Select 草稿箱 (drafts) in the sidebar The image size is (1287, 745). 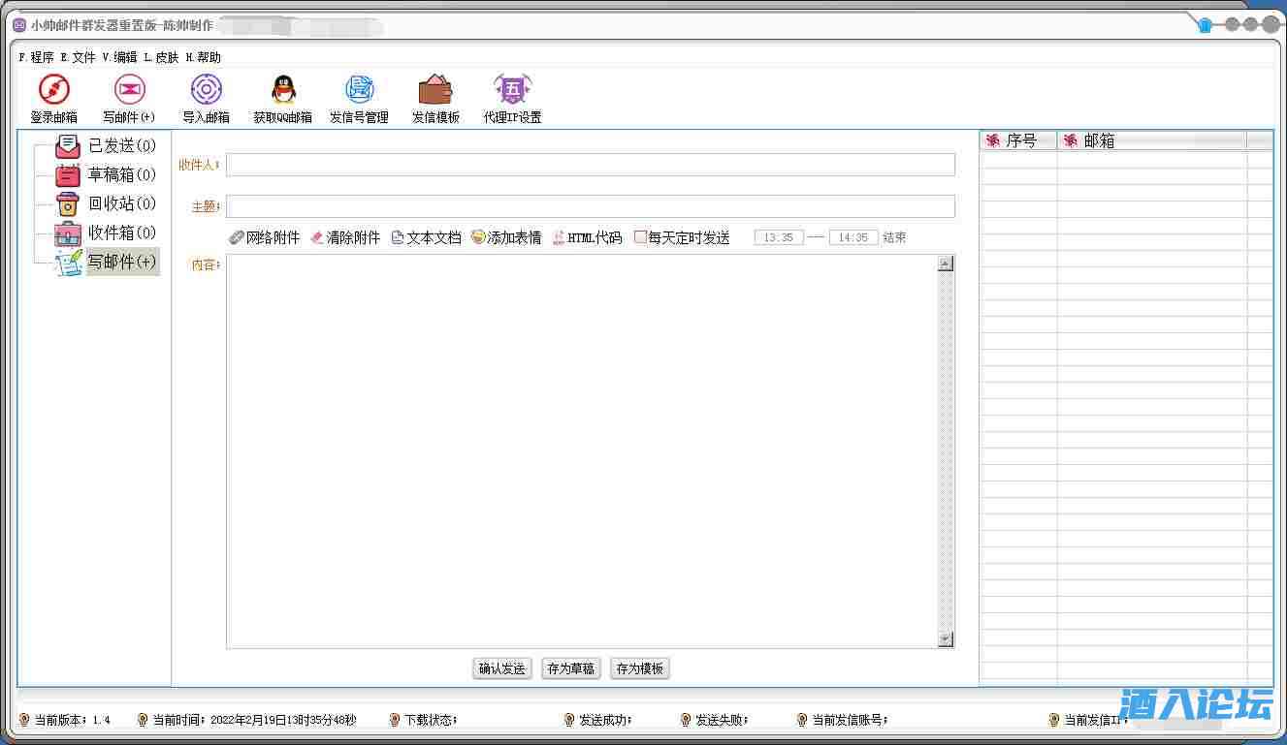pyautogui.click(x=121, y=174)
